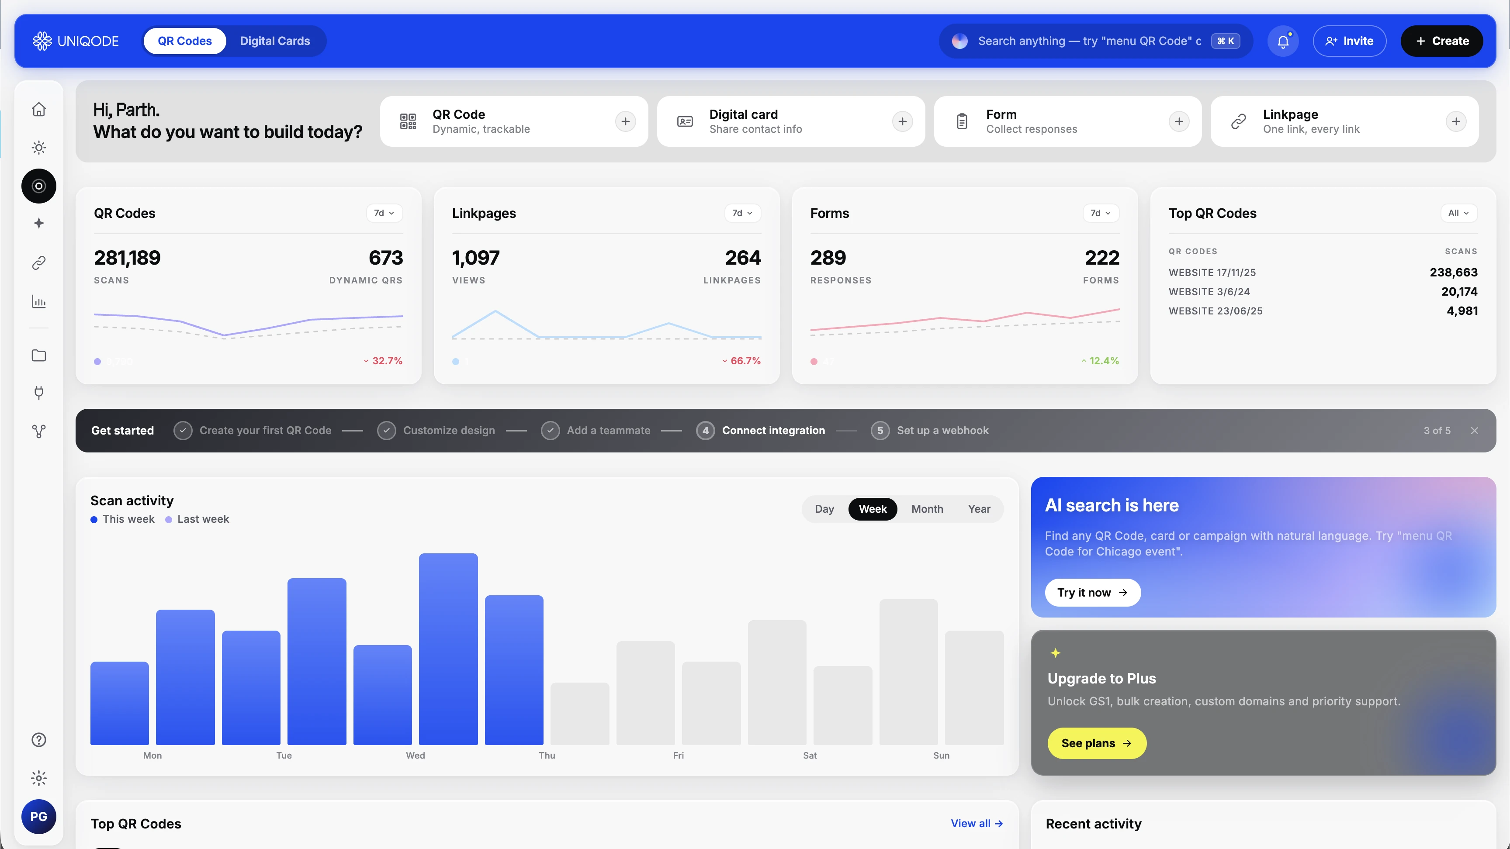Open the Home icon in sidebar
Screen dimensions: 1510x849
39,110
